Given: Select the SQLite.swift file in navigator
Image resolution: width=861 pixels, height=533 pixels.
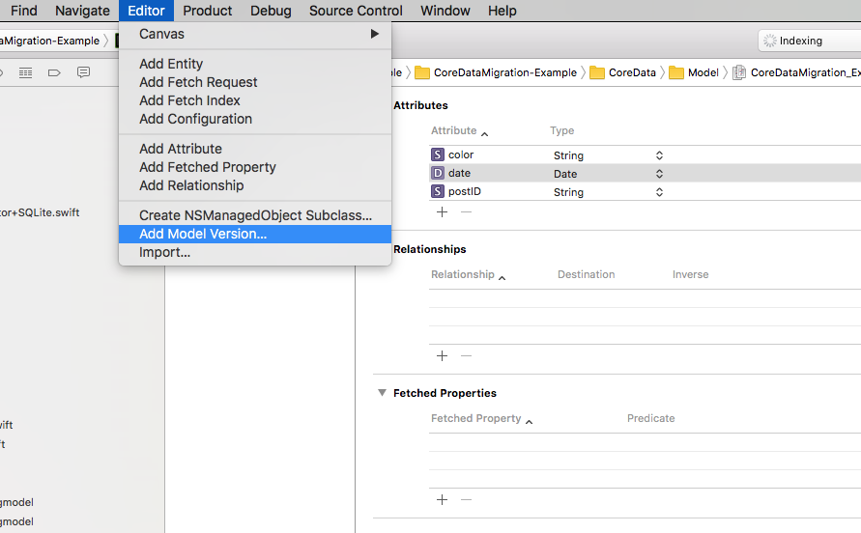Looking at the screenshot, I should (40, 212).
